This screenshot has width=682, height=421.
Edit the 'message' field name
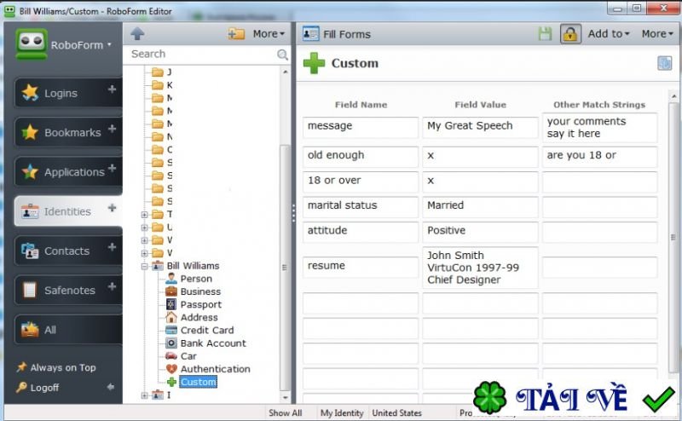pyautogui.click(x=361, y=128)
